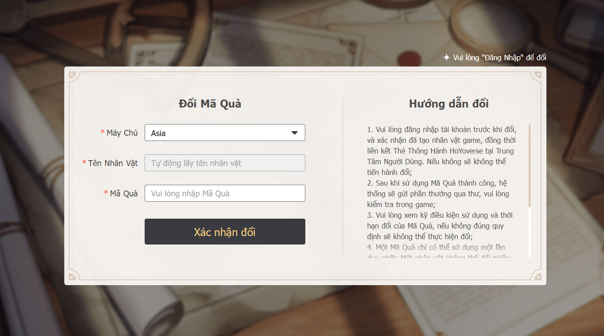The width and height of the screenshot is (604, 336).
Task: Click the red asterisk beside Máy Chủ
Action: tap(103, 133)
